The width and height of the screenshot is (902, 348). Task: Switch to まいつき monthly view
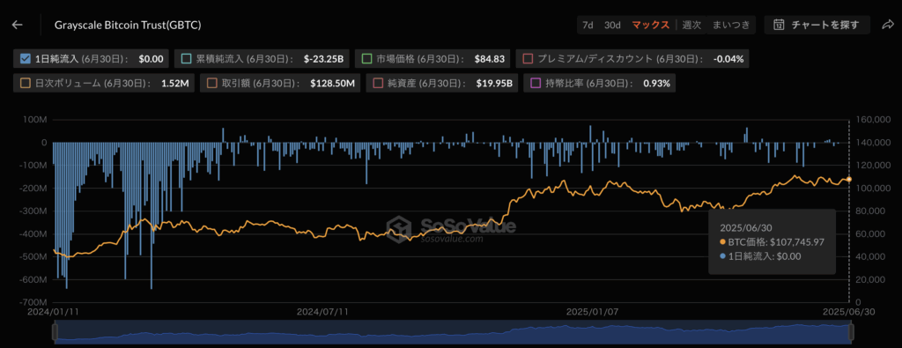pos(731,25)
